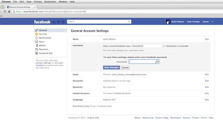The width and height of the screenshot is (223, 125).
Task: Click Find Friends in header
Action: [193, 22]
